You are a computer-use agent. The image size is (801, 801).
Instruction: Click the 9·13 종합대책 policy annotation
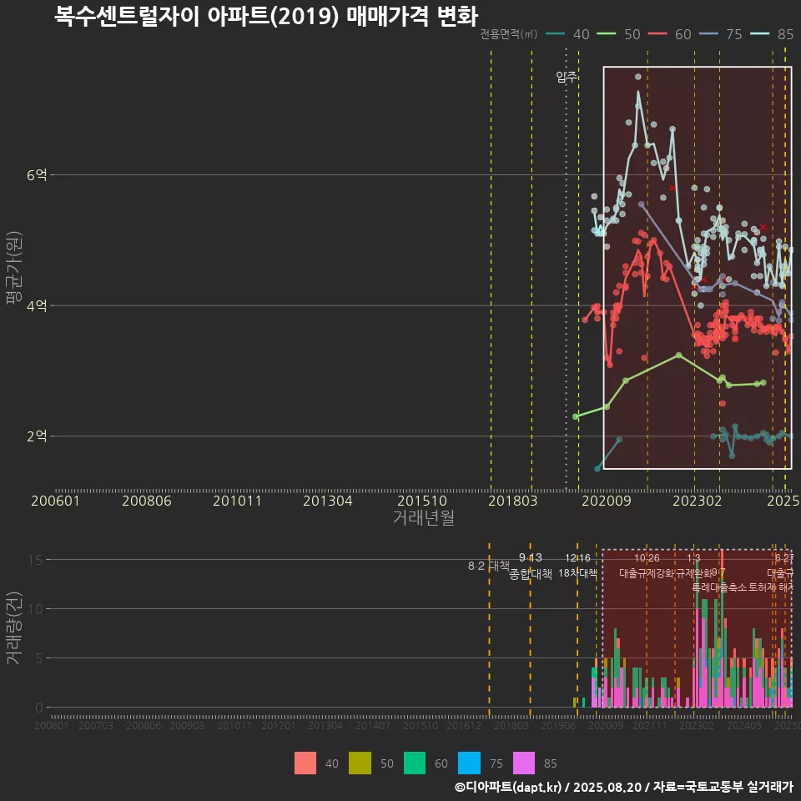tap(531, 566)
